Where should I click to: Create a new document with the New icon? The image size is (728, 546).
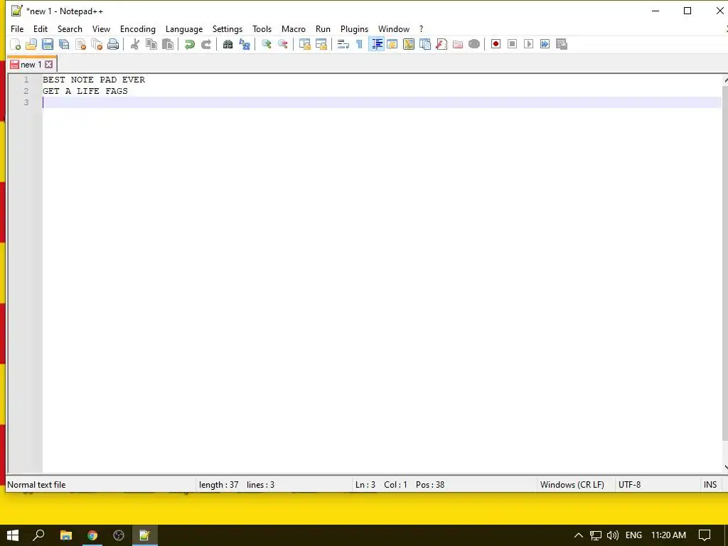coord(16,44)
